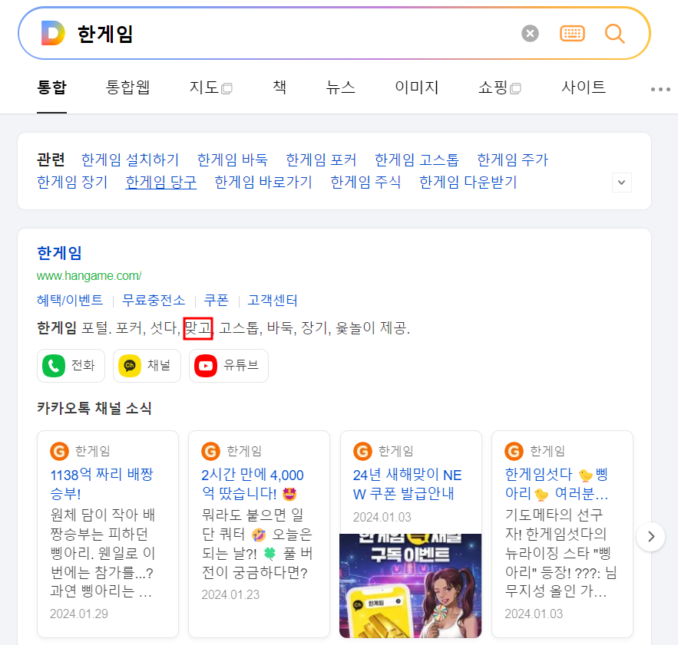The image size is (678, 645).
Task: Open the 쇼핑 tab
Action: [x=499, y=87]
